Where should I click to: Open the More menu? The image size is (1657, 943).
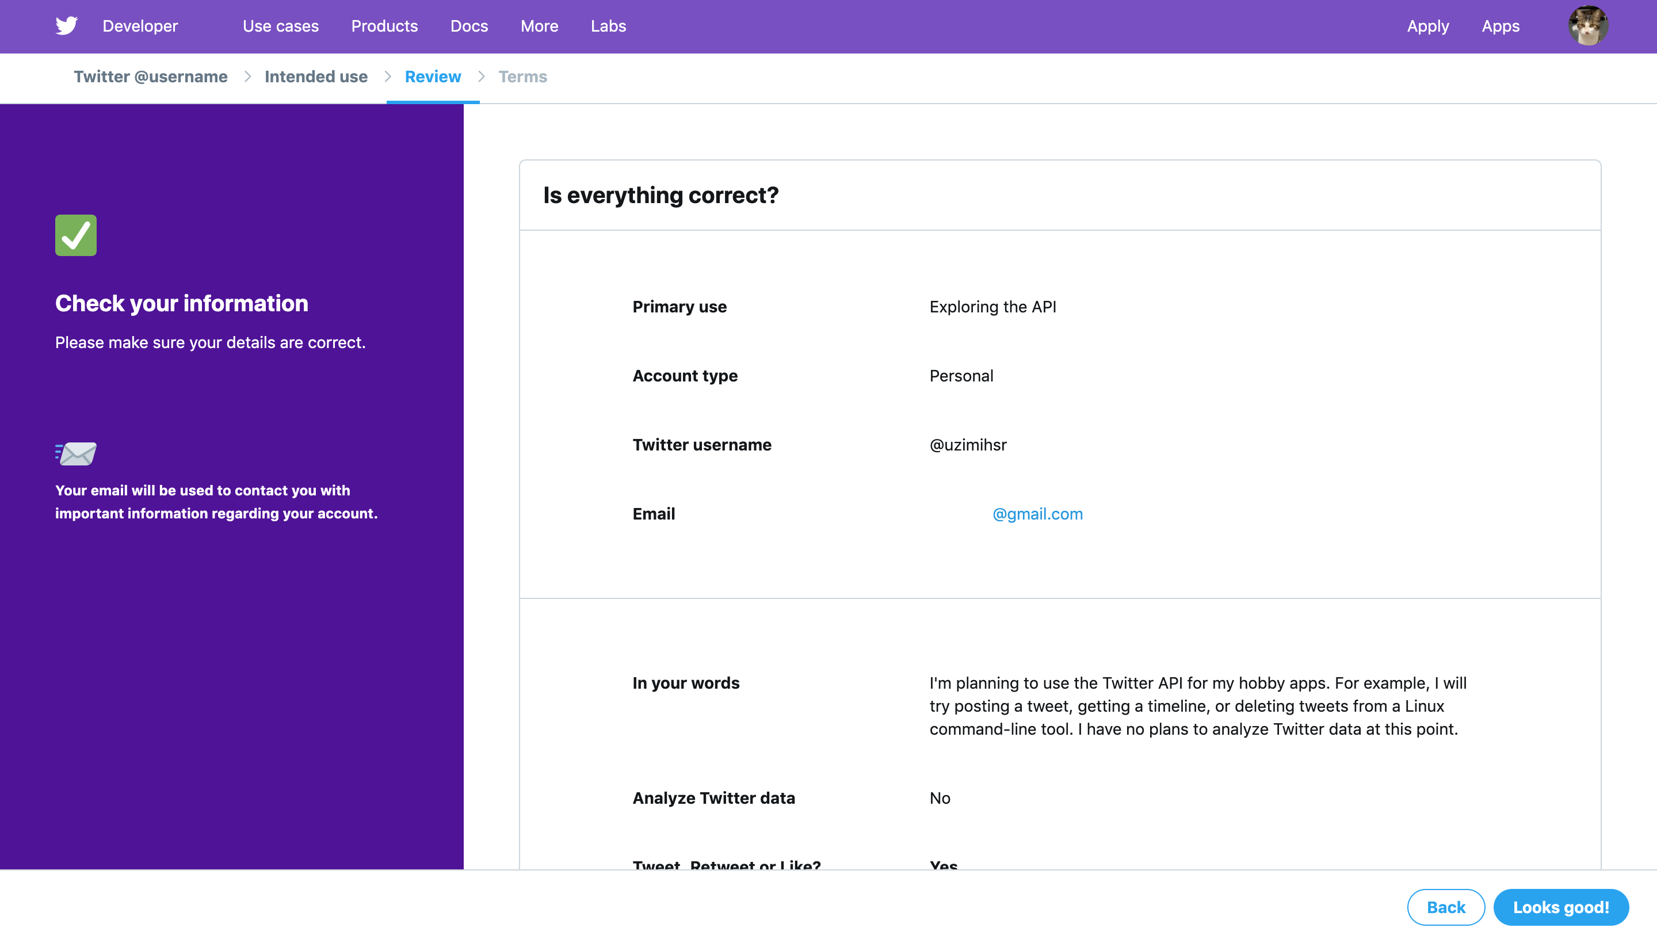(x=539, y=26)
